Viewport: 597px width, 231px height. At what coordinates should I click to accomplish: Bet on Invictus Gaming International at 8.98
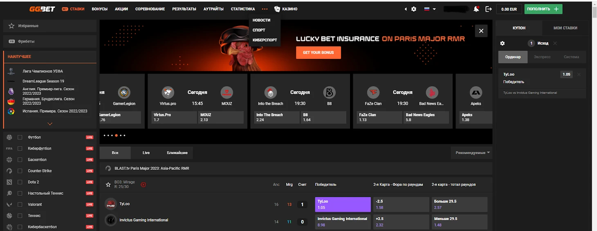tap(343, 222)
